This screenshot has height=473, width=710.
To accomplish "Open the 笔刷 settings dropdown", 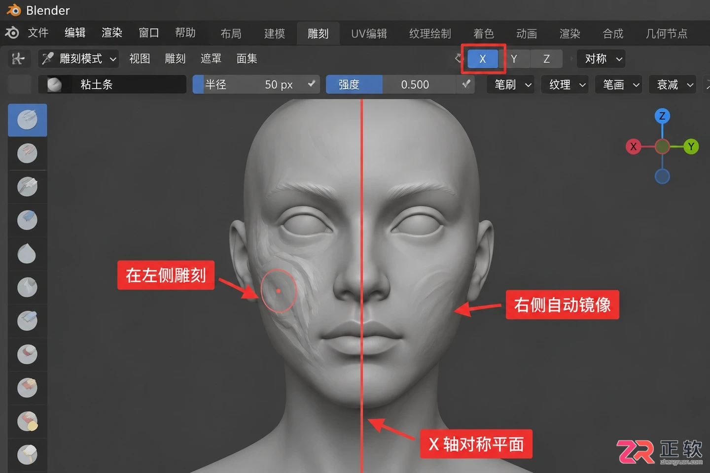I will pos(511,85).
